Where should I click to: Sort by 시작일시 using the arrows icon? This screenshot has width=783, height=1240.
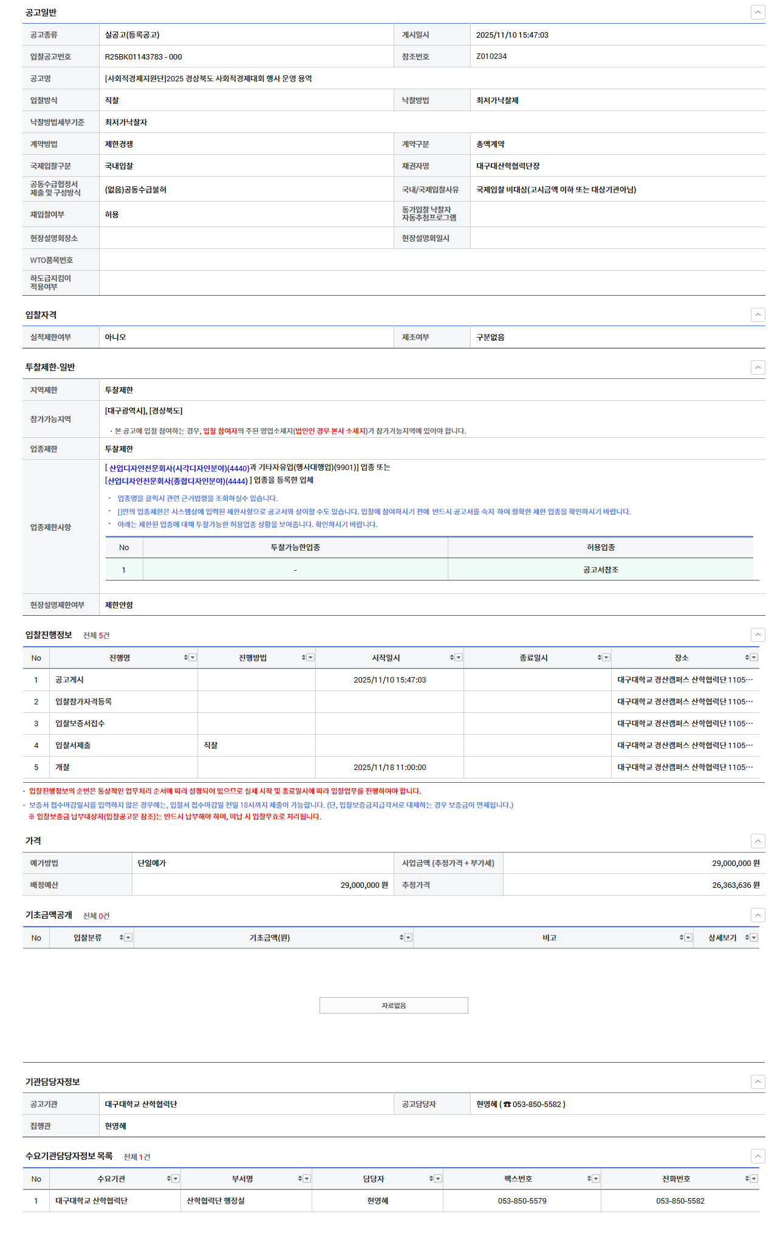452,658
